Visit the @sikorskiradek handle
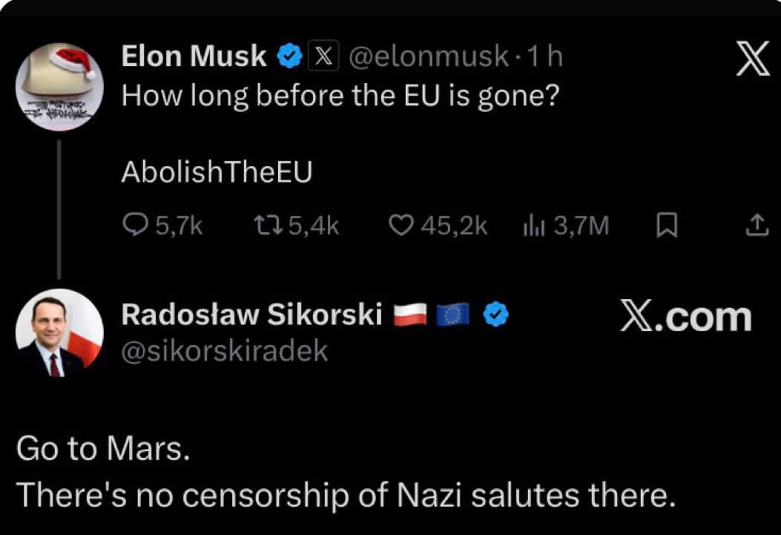781x535 pixels. click(224, 351)
